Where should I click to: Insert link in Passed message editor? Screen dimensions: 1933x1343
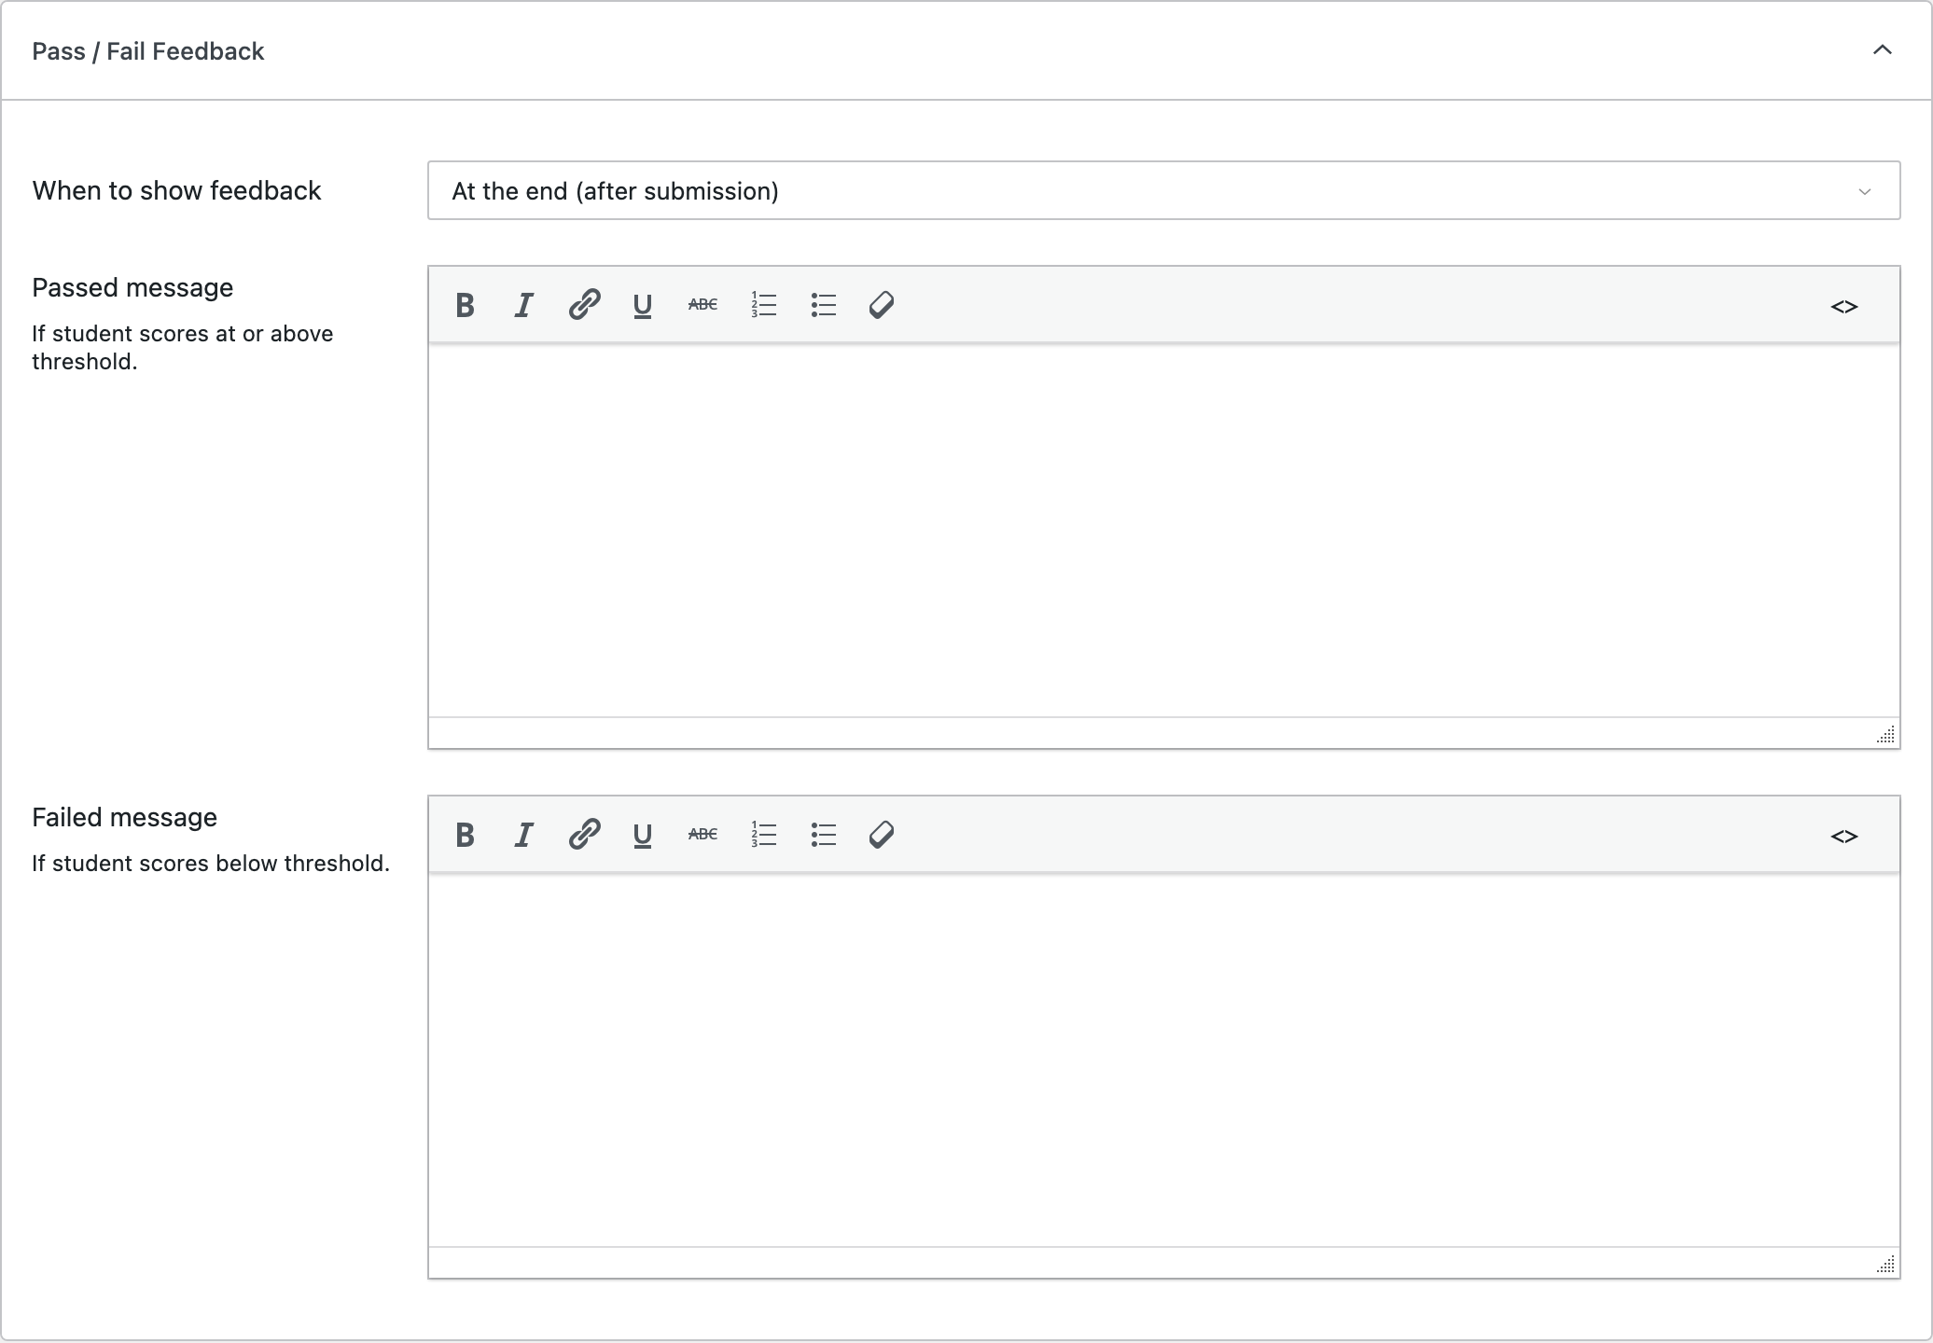coord(584,305)
